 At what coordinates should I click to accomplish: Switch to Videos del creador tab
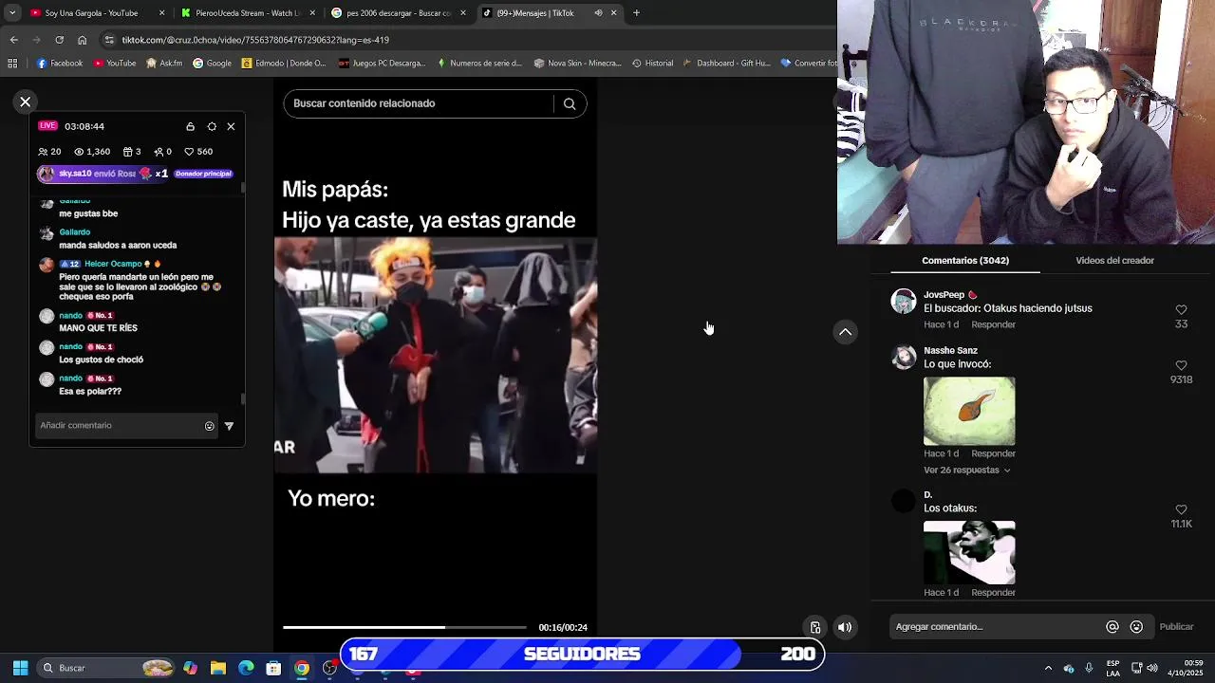tap(1114, 260)
